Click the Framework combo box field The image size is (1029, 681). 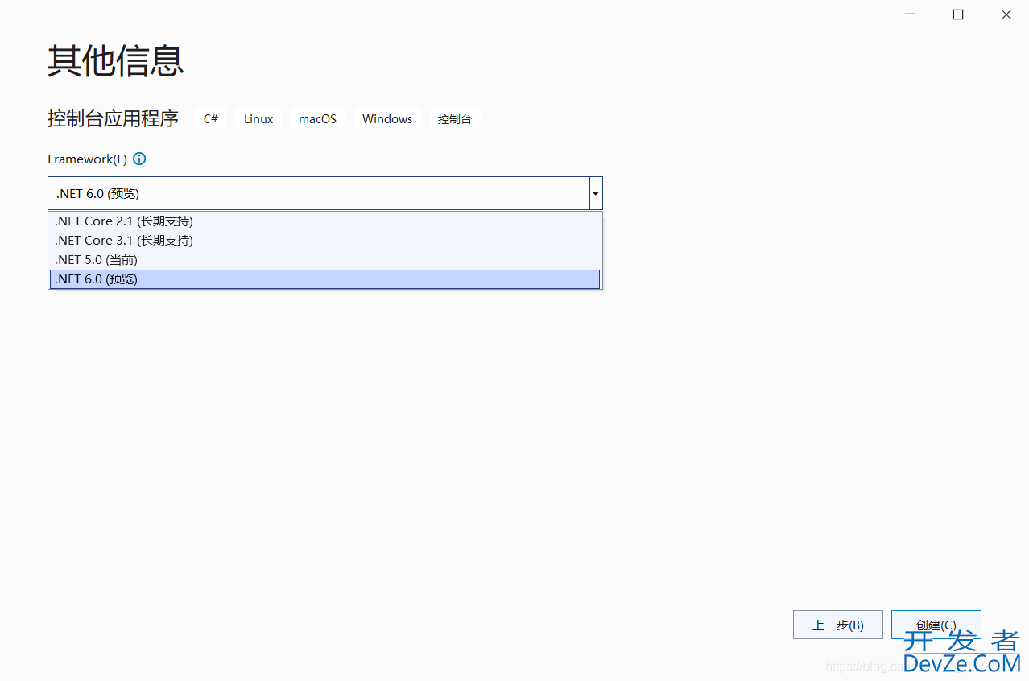pos(325,194)
